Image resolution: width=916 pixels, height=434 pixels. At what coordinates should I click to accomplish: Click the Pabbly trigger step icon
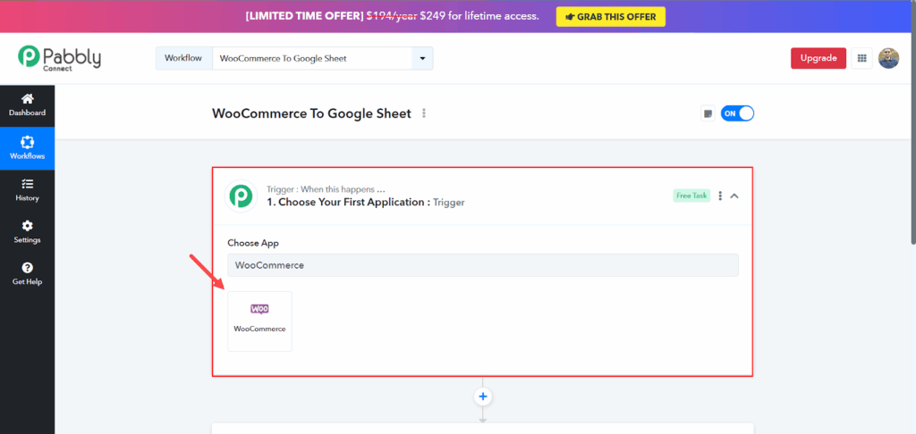[x=241, y=196]
